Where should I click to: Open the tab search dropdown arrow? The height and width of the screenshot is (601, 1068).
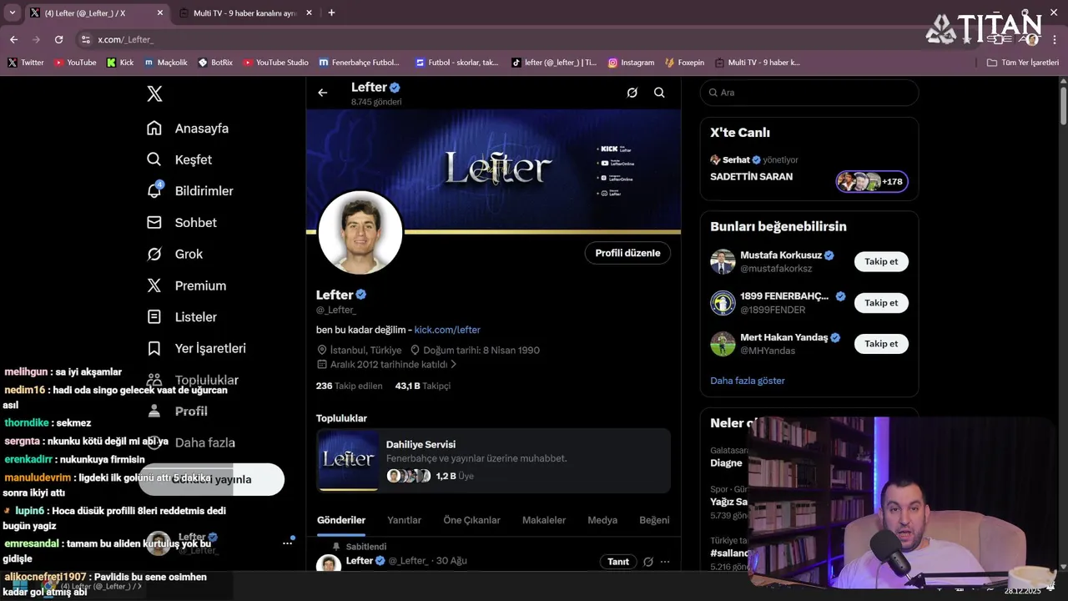coord(12,13)
